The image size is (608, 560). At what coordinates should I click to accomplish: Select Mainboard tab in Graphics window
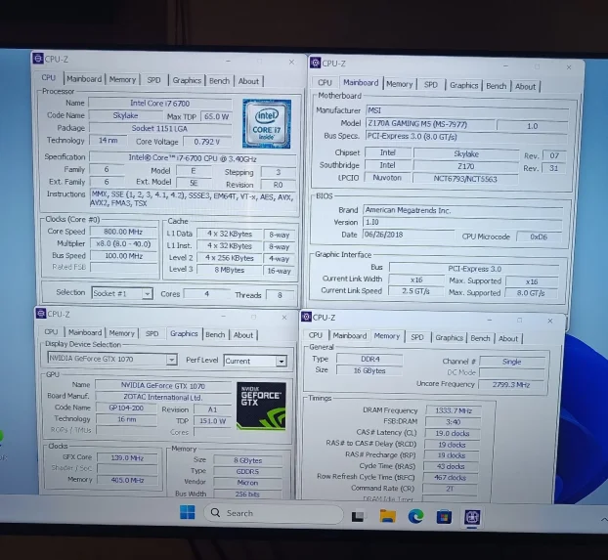point(85,332)
